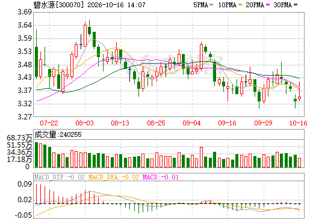Click the 3.32 price axis label
313x219 pixels.
click(x=25, y=104)
